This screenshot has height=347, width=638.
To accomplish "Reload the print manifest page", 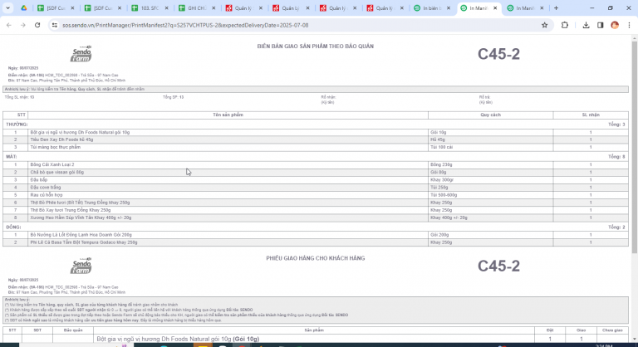I will [37, 25].
